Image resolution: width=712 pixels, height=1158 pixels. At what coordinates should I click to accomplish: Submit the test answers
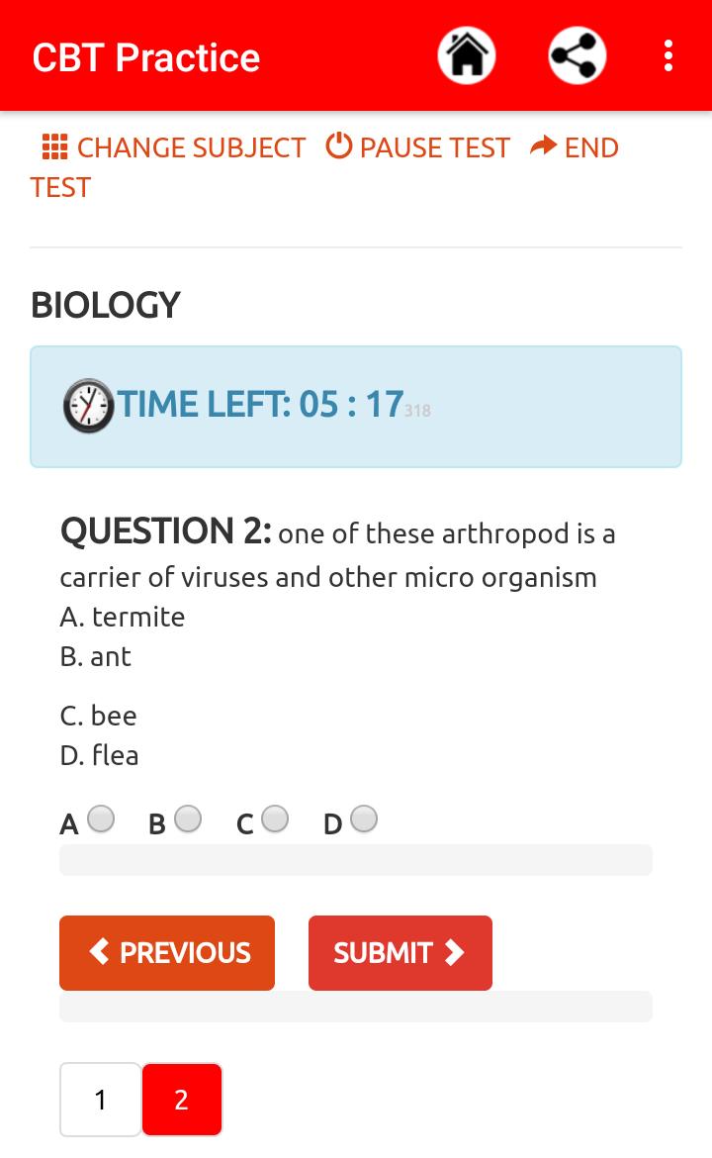400,953
